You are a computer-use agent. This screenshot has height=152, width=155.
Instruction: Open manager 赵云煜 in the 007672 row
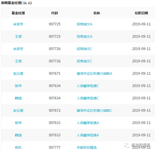click(x=18, y=110)
